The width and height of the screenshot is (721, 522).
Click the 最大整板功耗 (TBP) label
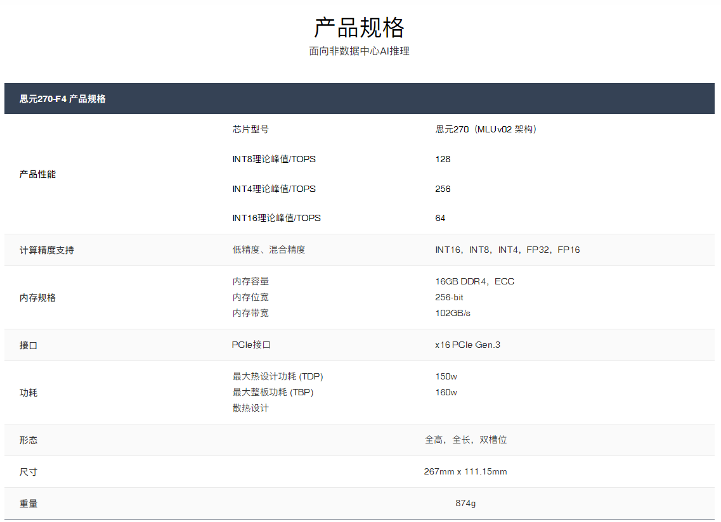(x=273, y=392)
